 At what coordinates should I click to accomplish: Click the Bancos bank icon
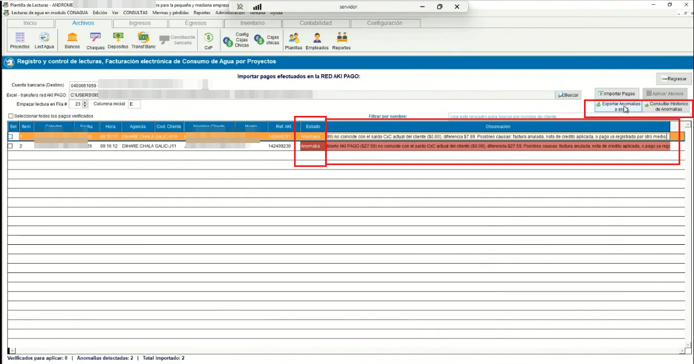(72, 41)
